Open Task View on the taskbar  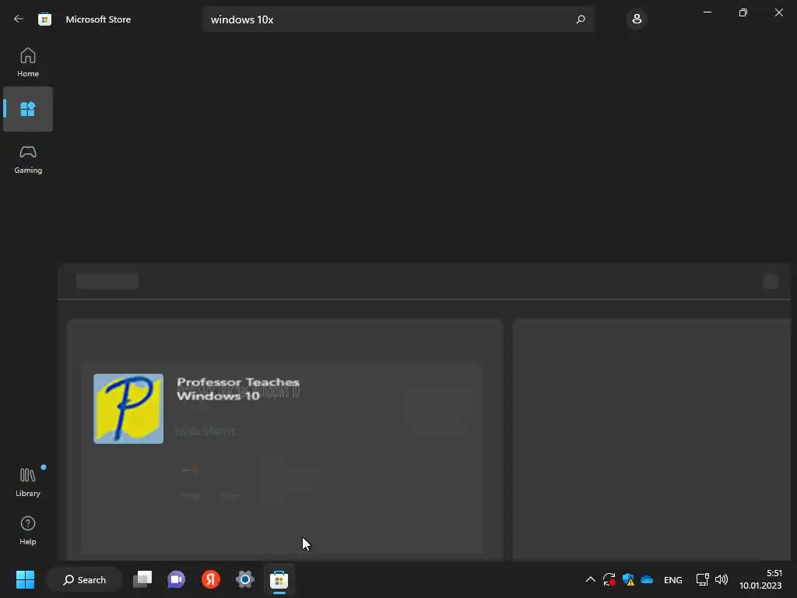tap(142, 579)
